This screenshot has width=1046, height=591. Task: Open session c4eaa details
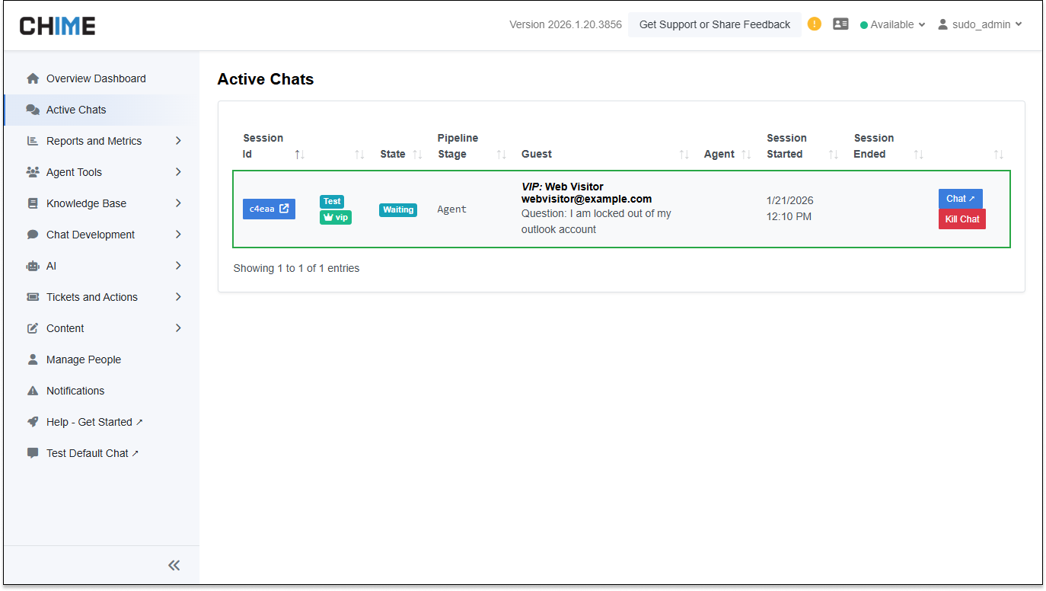(269, 209)
